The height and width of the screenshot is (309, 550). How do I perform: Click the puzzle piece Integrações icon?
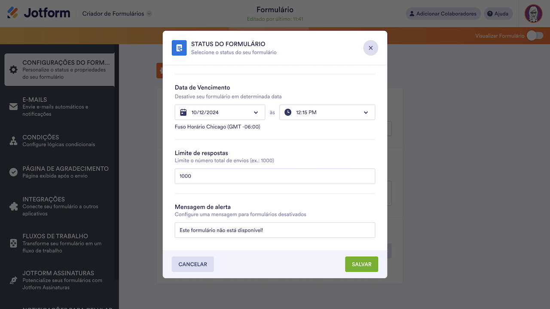click(13, 206)
